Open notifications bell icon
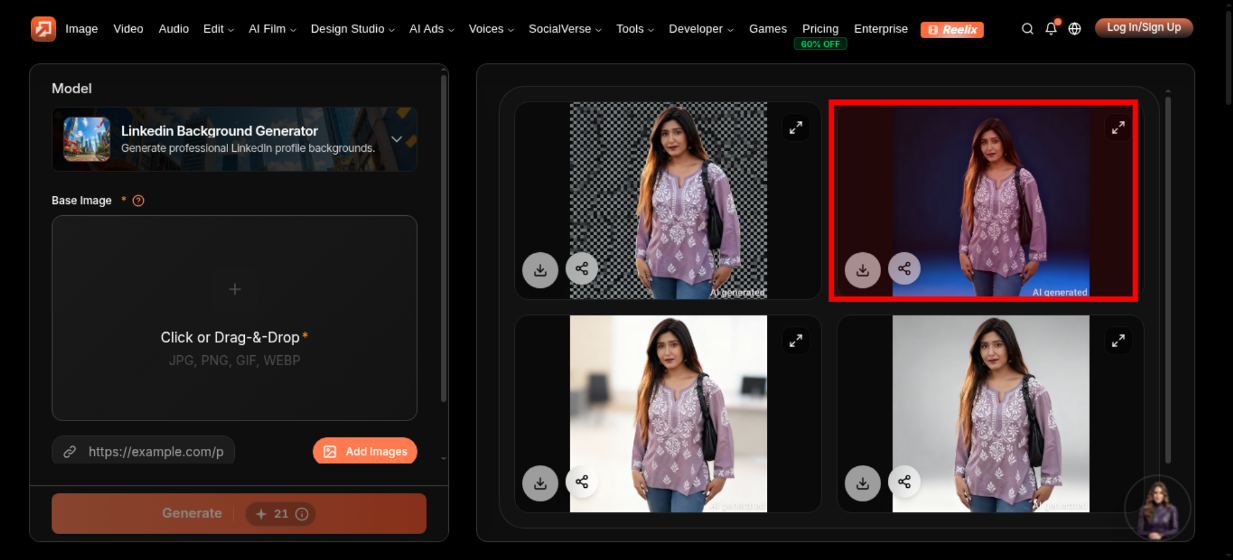1233x560 pixels. [1051, 28]
